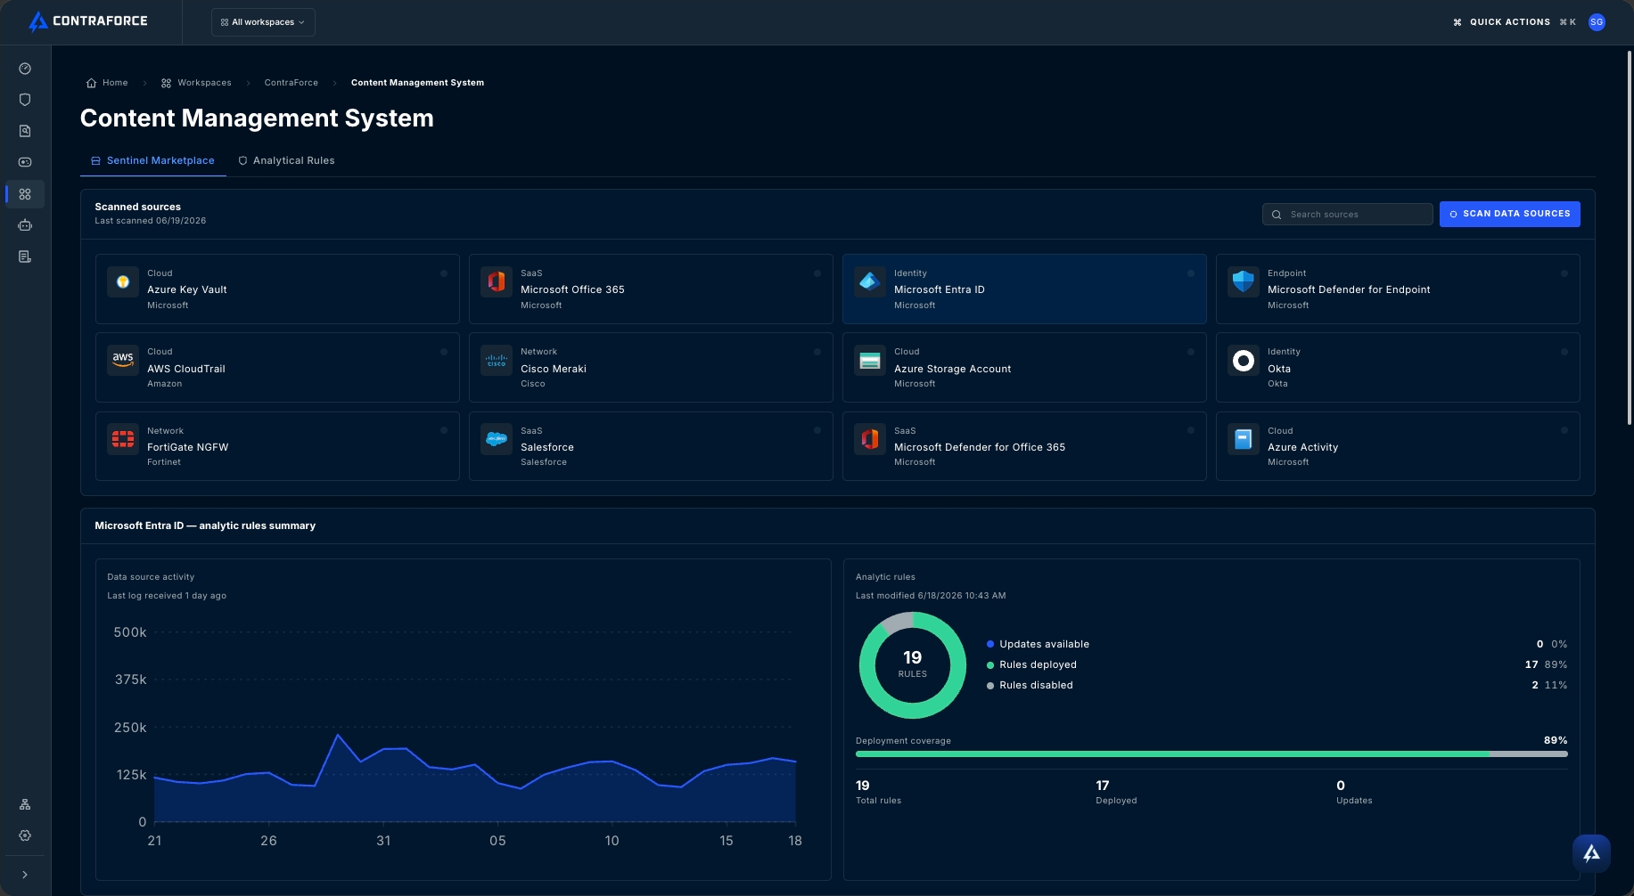Click the 17 Deployed stat
1634x896 pixels.
(x=1116, y=792)
